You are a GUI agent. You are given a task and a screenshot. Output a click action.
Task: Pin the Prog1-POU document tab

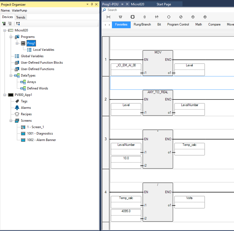click(122, 4)
